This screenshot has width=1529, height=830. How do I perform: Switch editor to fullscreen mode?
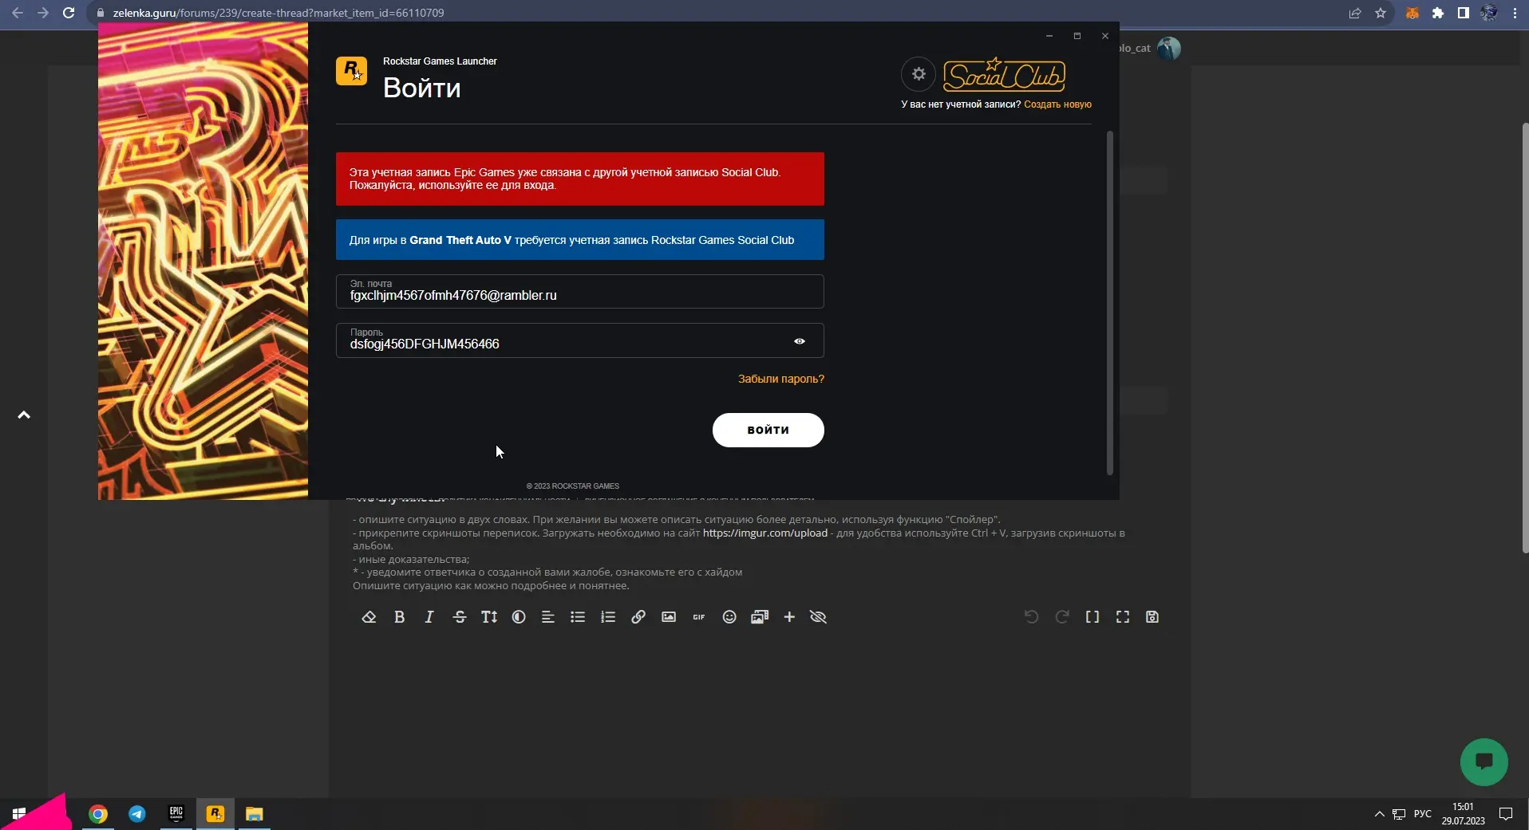tap(1123, 617)
